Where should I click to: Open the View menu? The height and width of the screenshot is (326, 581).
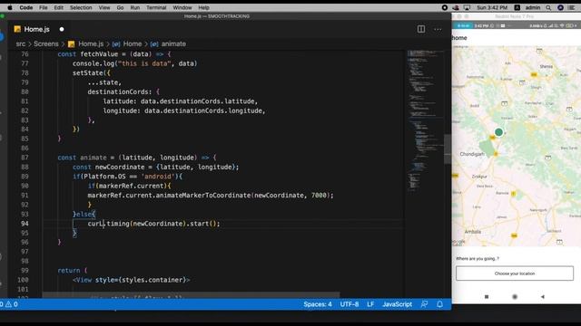pos(104,7)
